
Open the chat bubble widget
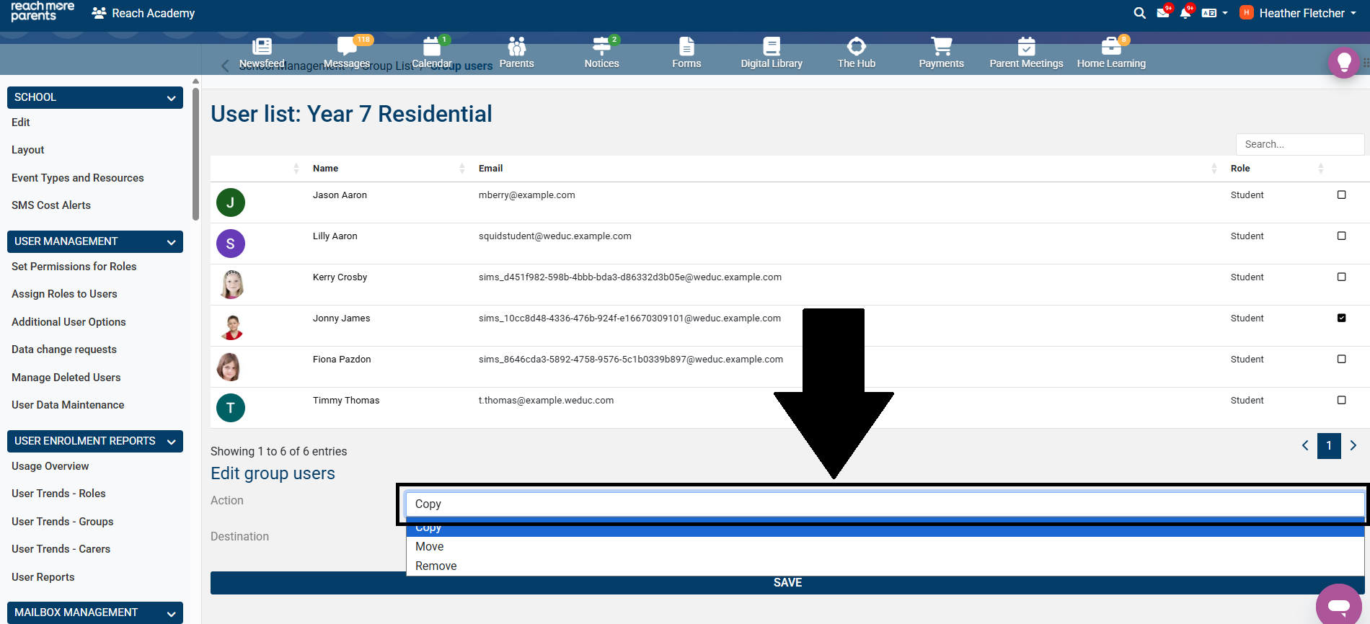1338,605
